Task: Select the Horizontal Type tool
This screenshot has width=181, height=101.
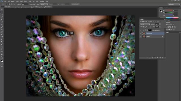Action: click(2, 47)
